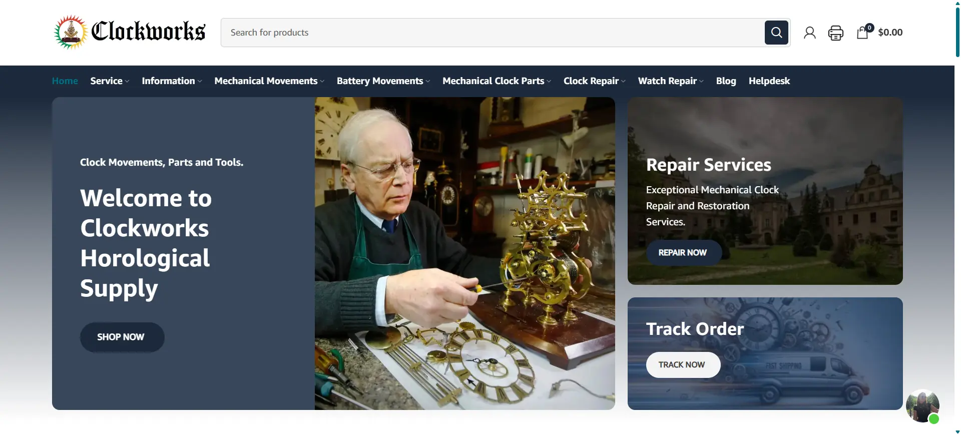Open the shopping cart bag icon
This screenshot has height=435, width=961.
(x=863, y=32)
